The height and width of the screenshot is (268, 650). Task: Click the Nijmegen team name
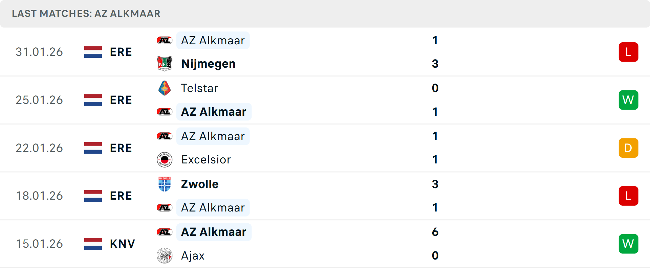point(208,63)
